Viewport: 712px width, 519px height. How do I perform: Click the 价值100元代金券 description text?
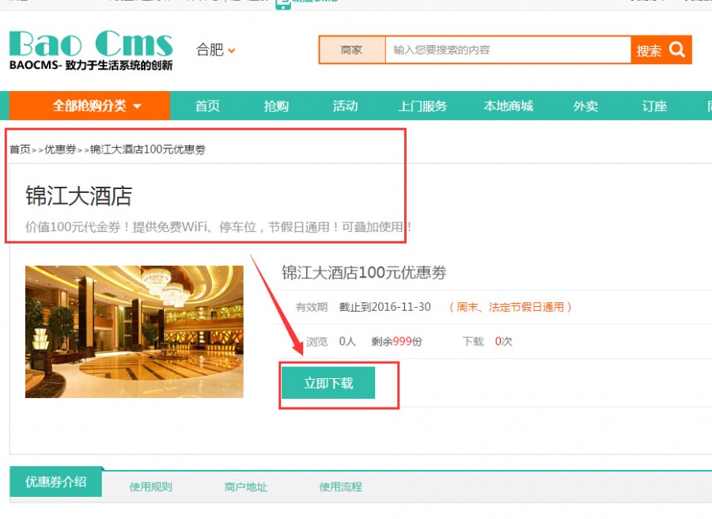coord(218,226)
